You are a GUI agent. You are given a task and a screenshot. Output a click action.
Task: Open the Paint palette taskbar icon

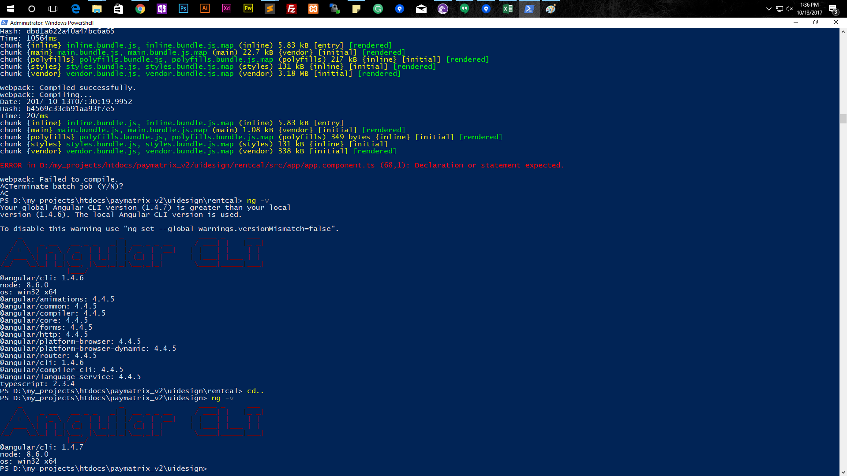551,9
